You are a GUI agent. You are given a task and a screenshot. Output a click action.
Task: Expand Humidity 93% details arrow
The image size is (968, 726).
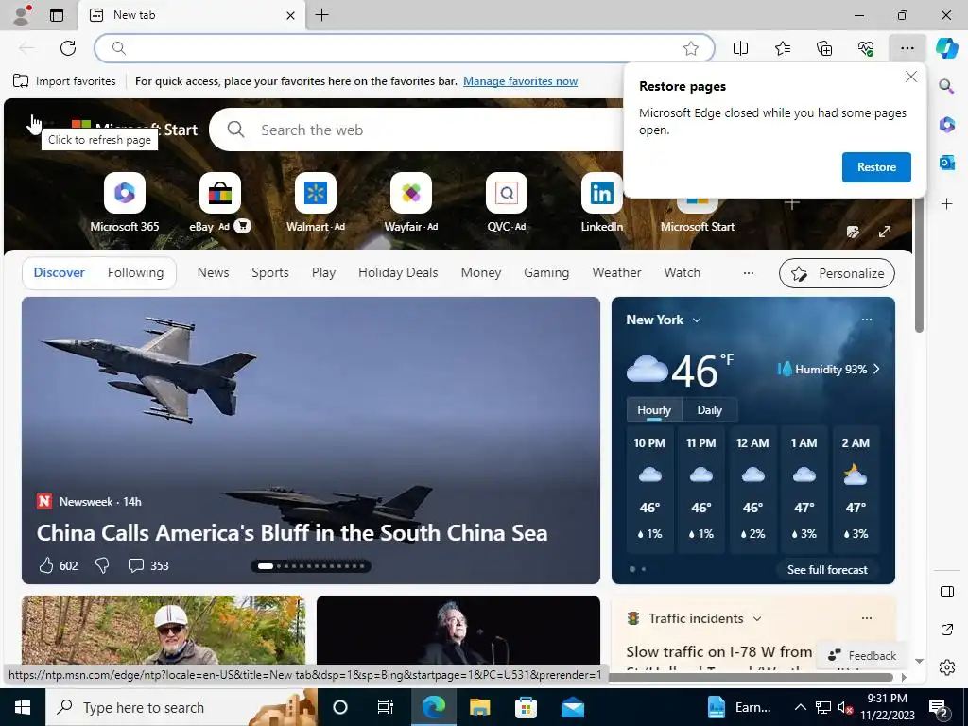pyautogui.click(x=876, y=370)
